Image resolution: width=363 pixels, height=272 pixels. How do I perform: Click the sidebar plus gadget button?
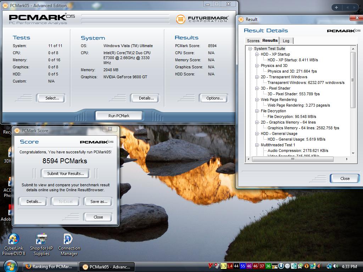(336, 7)
